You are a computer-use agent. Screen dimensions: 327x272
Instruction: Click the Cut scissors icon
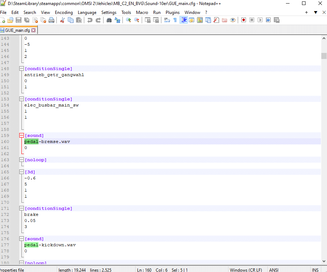click(62, 20)
